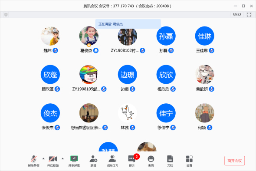This screenshot has width=256, height=171.
Task: Select 葛俊杰's avatar thumbnail
Action: click(x=89, y=36)
